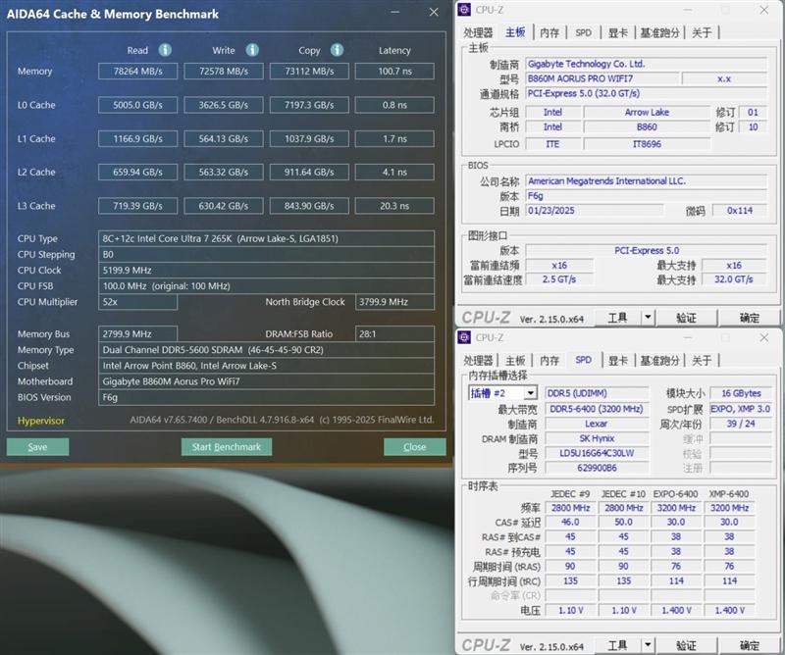Click the max bandwidth field DDR5-6400 (3200 MHz)
This screenshot has width=785, height=655.
click(597, 409)
